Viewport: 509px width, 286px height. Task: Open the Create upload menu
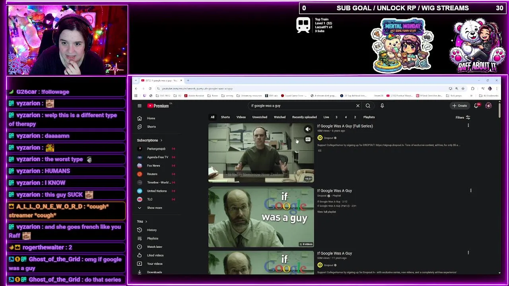coord(459,106)
